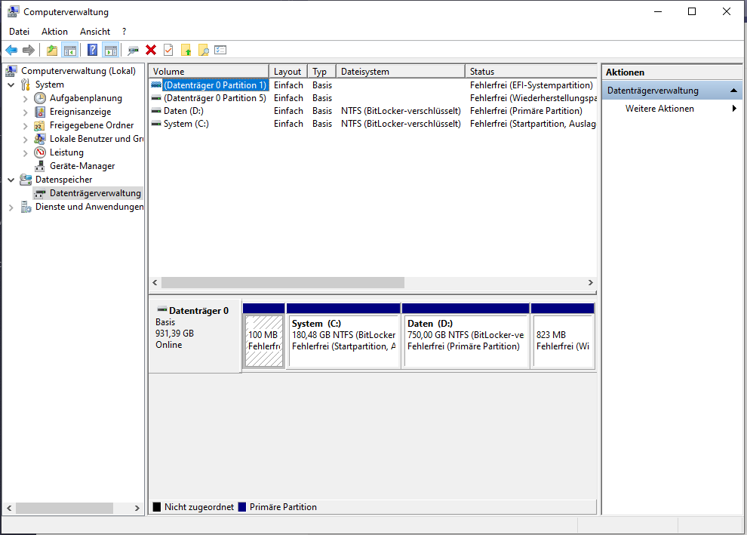The height and width of the screenshot is (535, 747).
Task: Click the checklist settings toolbar icon
Action: pos(220,50)
